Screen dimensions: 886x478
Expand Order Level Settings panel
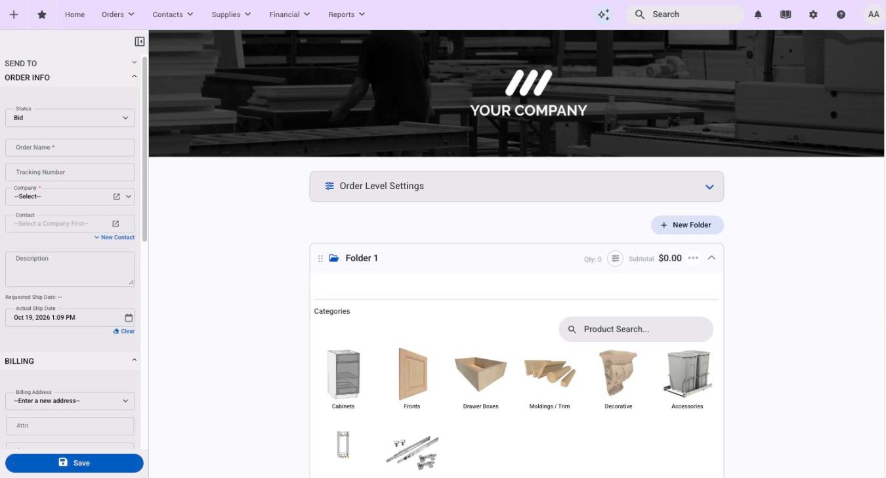click(517, 186)
